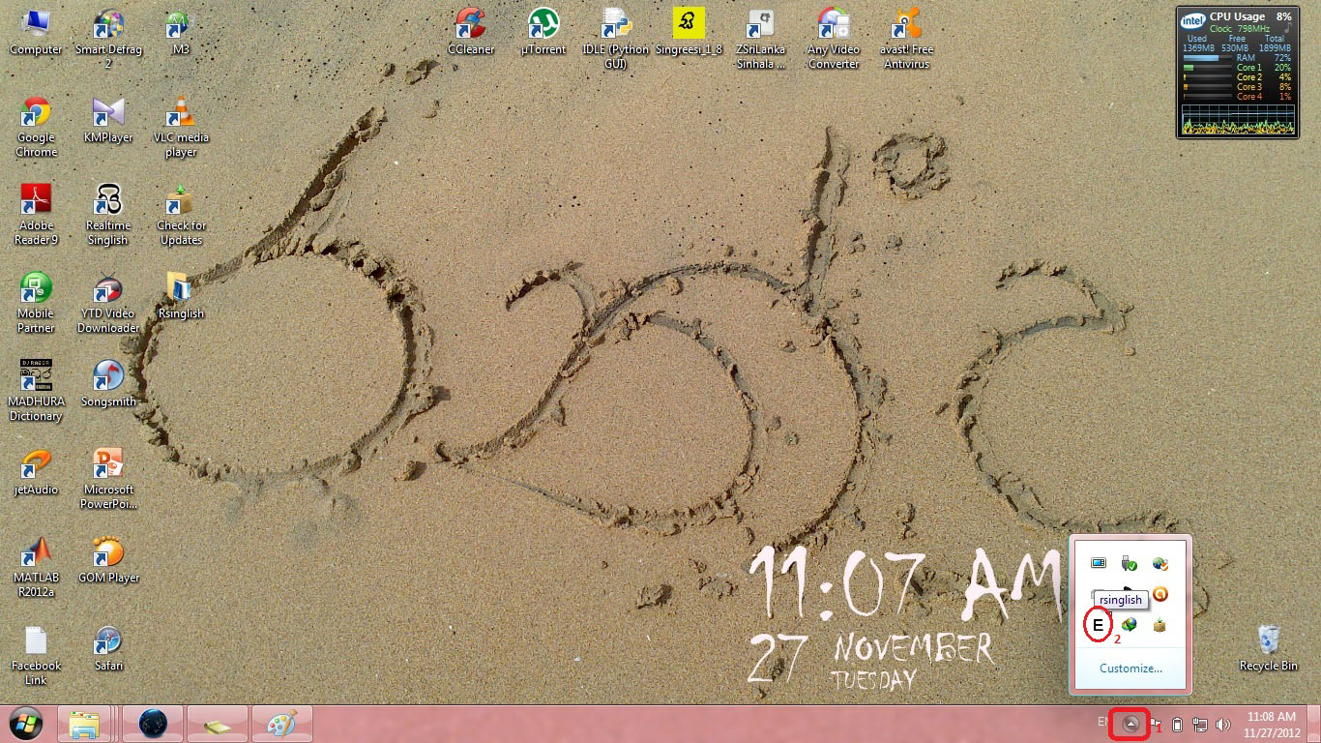1321x743 pixels.
Task: Open the Rsinglish folder icon
Action: tap(181, 297)
